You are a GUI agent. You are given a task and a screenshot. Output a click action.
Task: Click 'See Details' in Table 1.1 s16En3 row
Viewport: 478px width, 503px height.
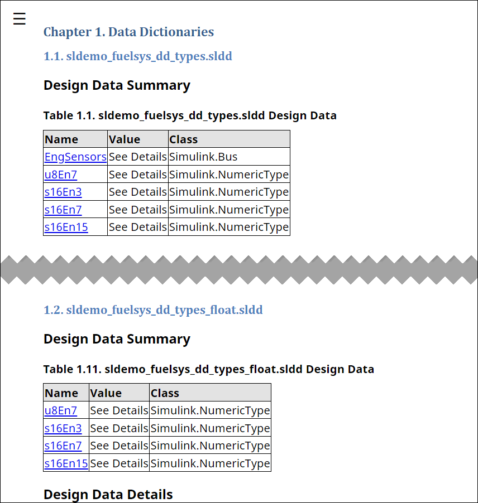pyautogui.click(x=138, y=192)
